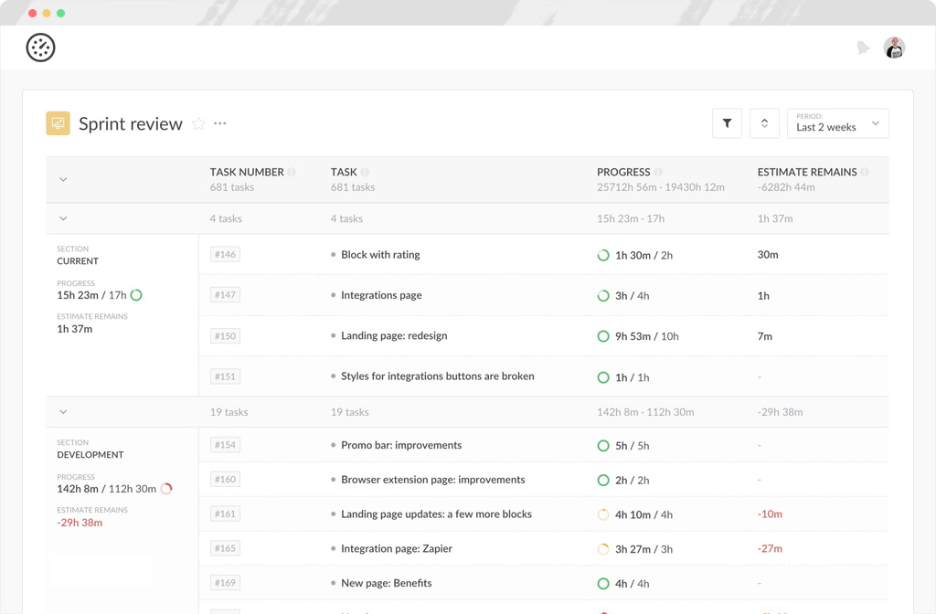Click the progress ring for Landing page updates task

[x=603, y=513]
